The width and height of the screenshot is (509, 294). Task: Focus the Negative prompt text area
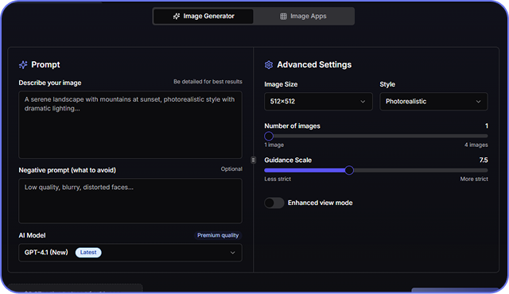130,201
